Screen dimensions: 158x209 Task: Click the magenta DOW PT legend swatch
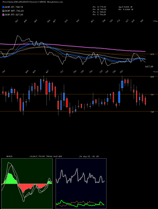click(3, 15)
